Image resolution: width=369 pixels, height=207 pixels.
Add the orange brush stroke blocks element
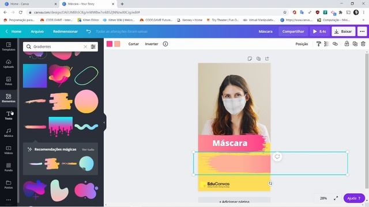[61, 101]
